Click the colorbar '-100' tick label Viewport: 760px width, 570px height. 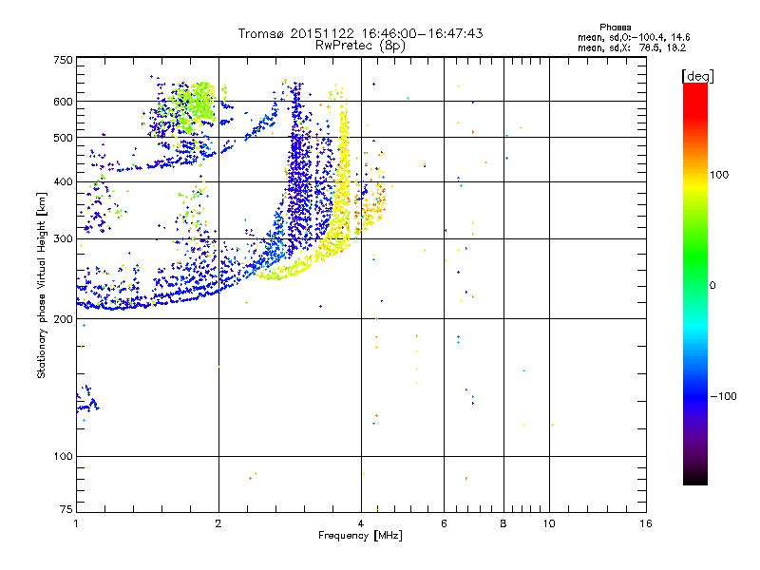tap(723, 396)
